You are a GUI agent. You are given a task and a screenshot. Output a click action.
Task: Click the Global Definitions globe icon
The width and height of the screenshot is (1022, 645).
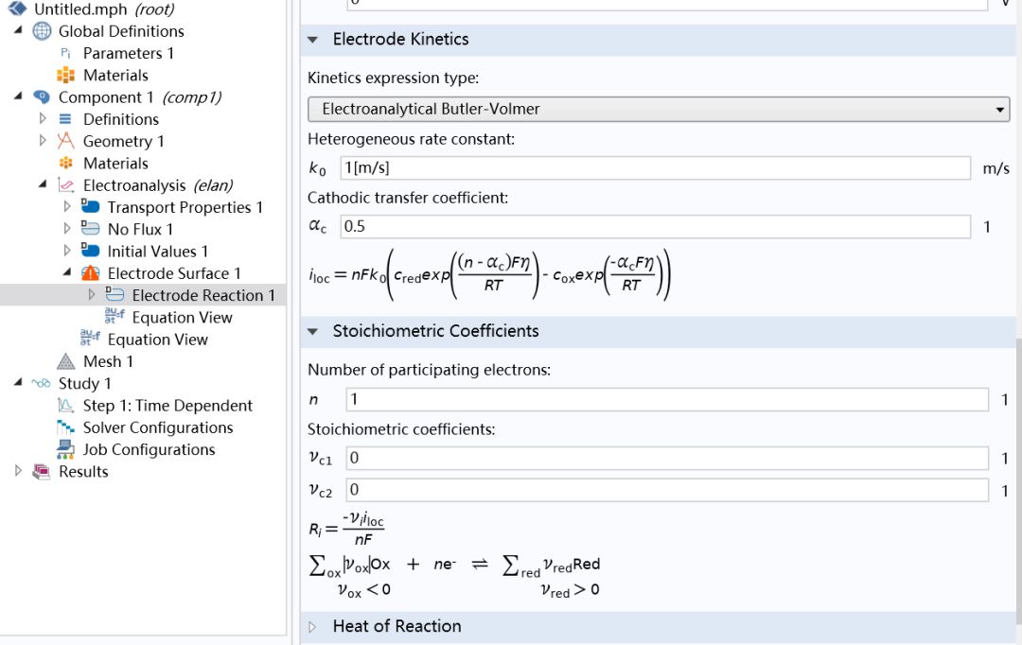click(x=43, y=31)
